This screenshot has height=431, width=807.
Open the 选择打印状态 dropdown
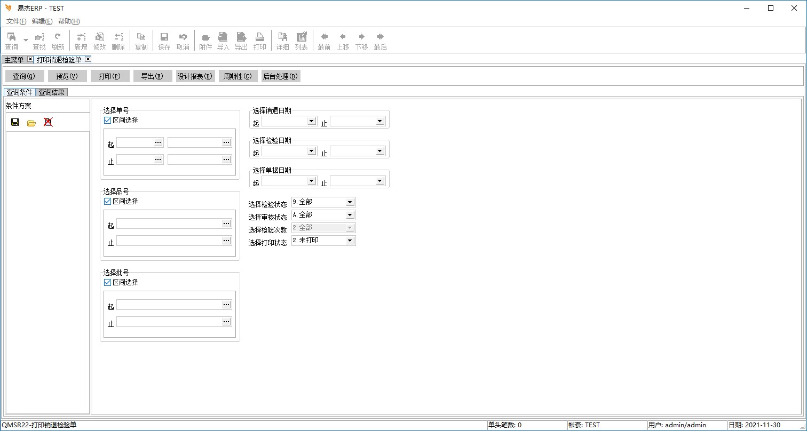coord(350,241)
